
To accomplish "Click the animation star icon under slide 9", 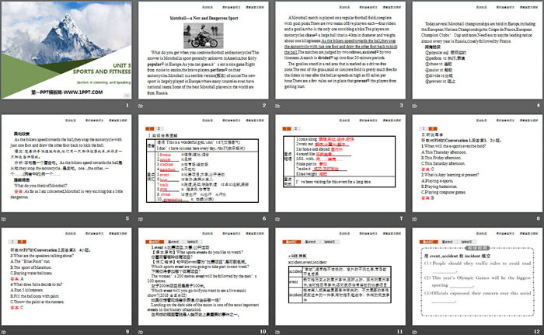I will point(3,332).
